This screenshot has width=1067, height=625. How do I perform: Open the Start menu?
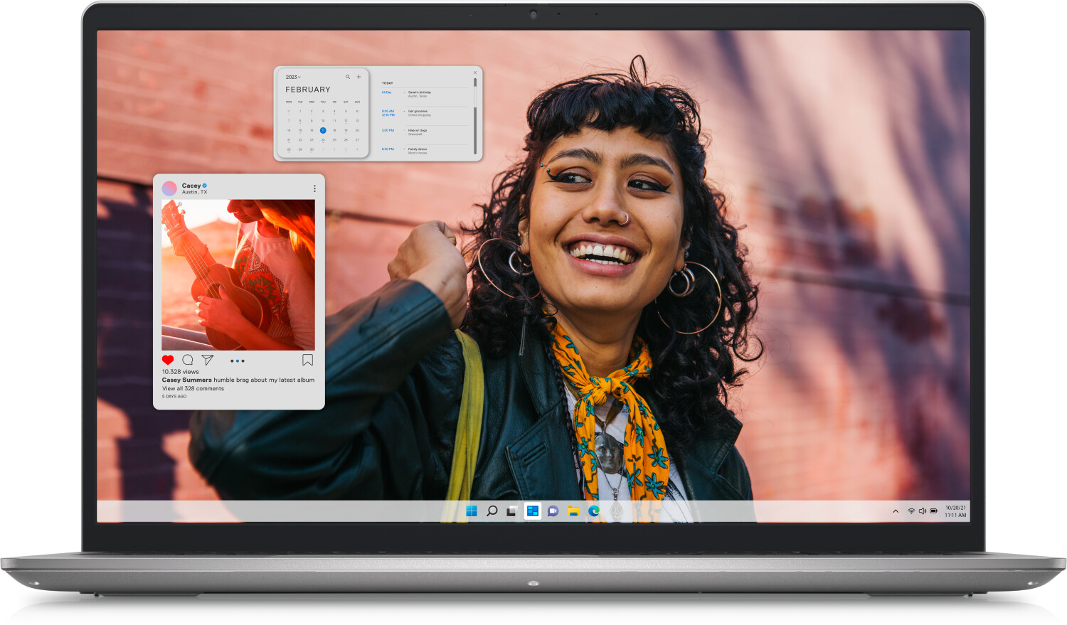(x=471, y=511)
